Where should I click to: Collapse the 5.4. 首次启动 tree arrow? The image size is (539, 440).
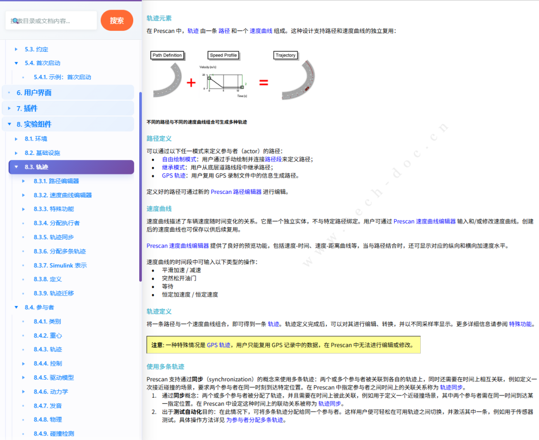coord(16,63)
